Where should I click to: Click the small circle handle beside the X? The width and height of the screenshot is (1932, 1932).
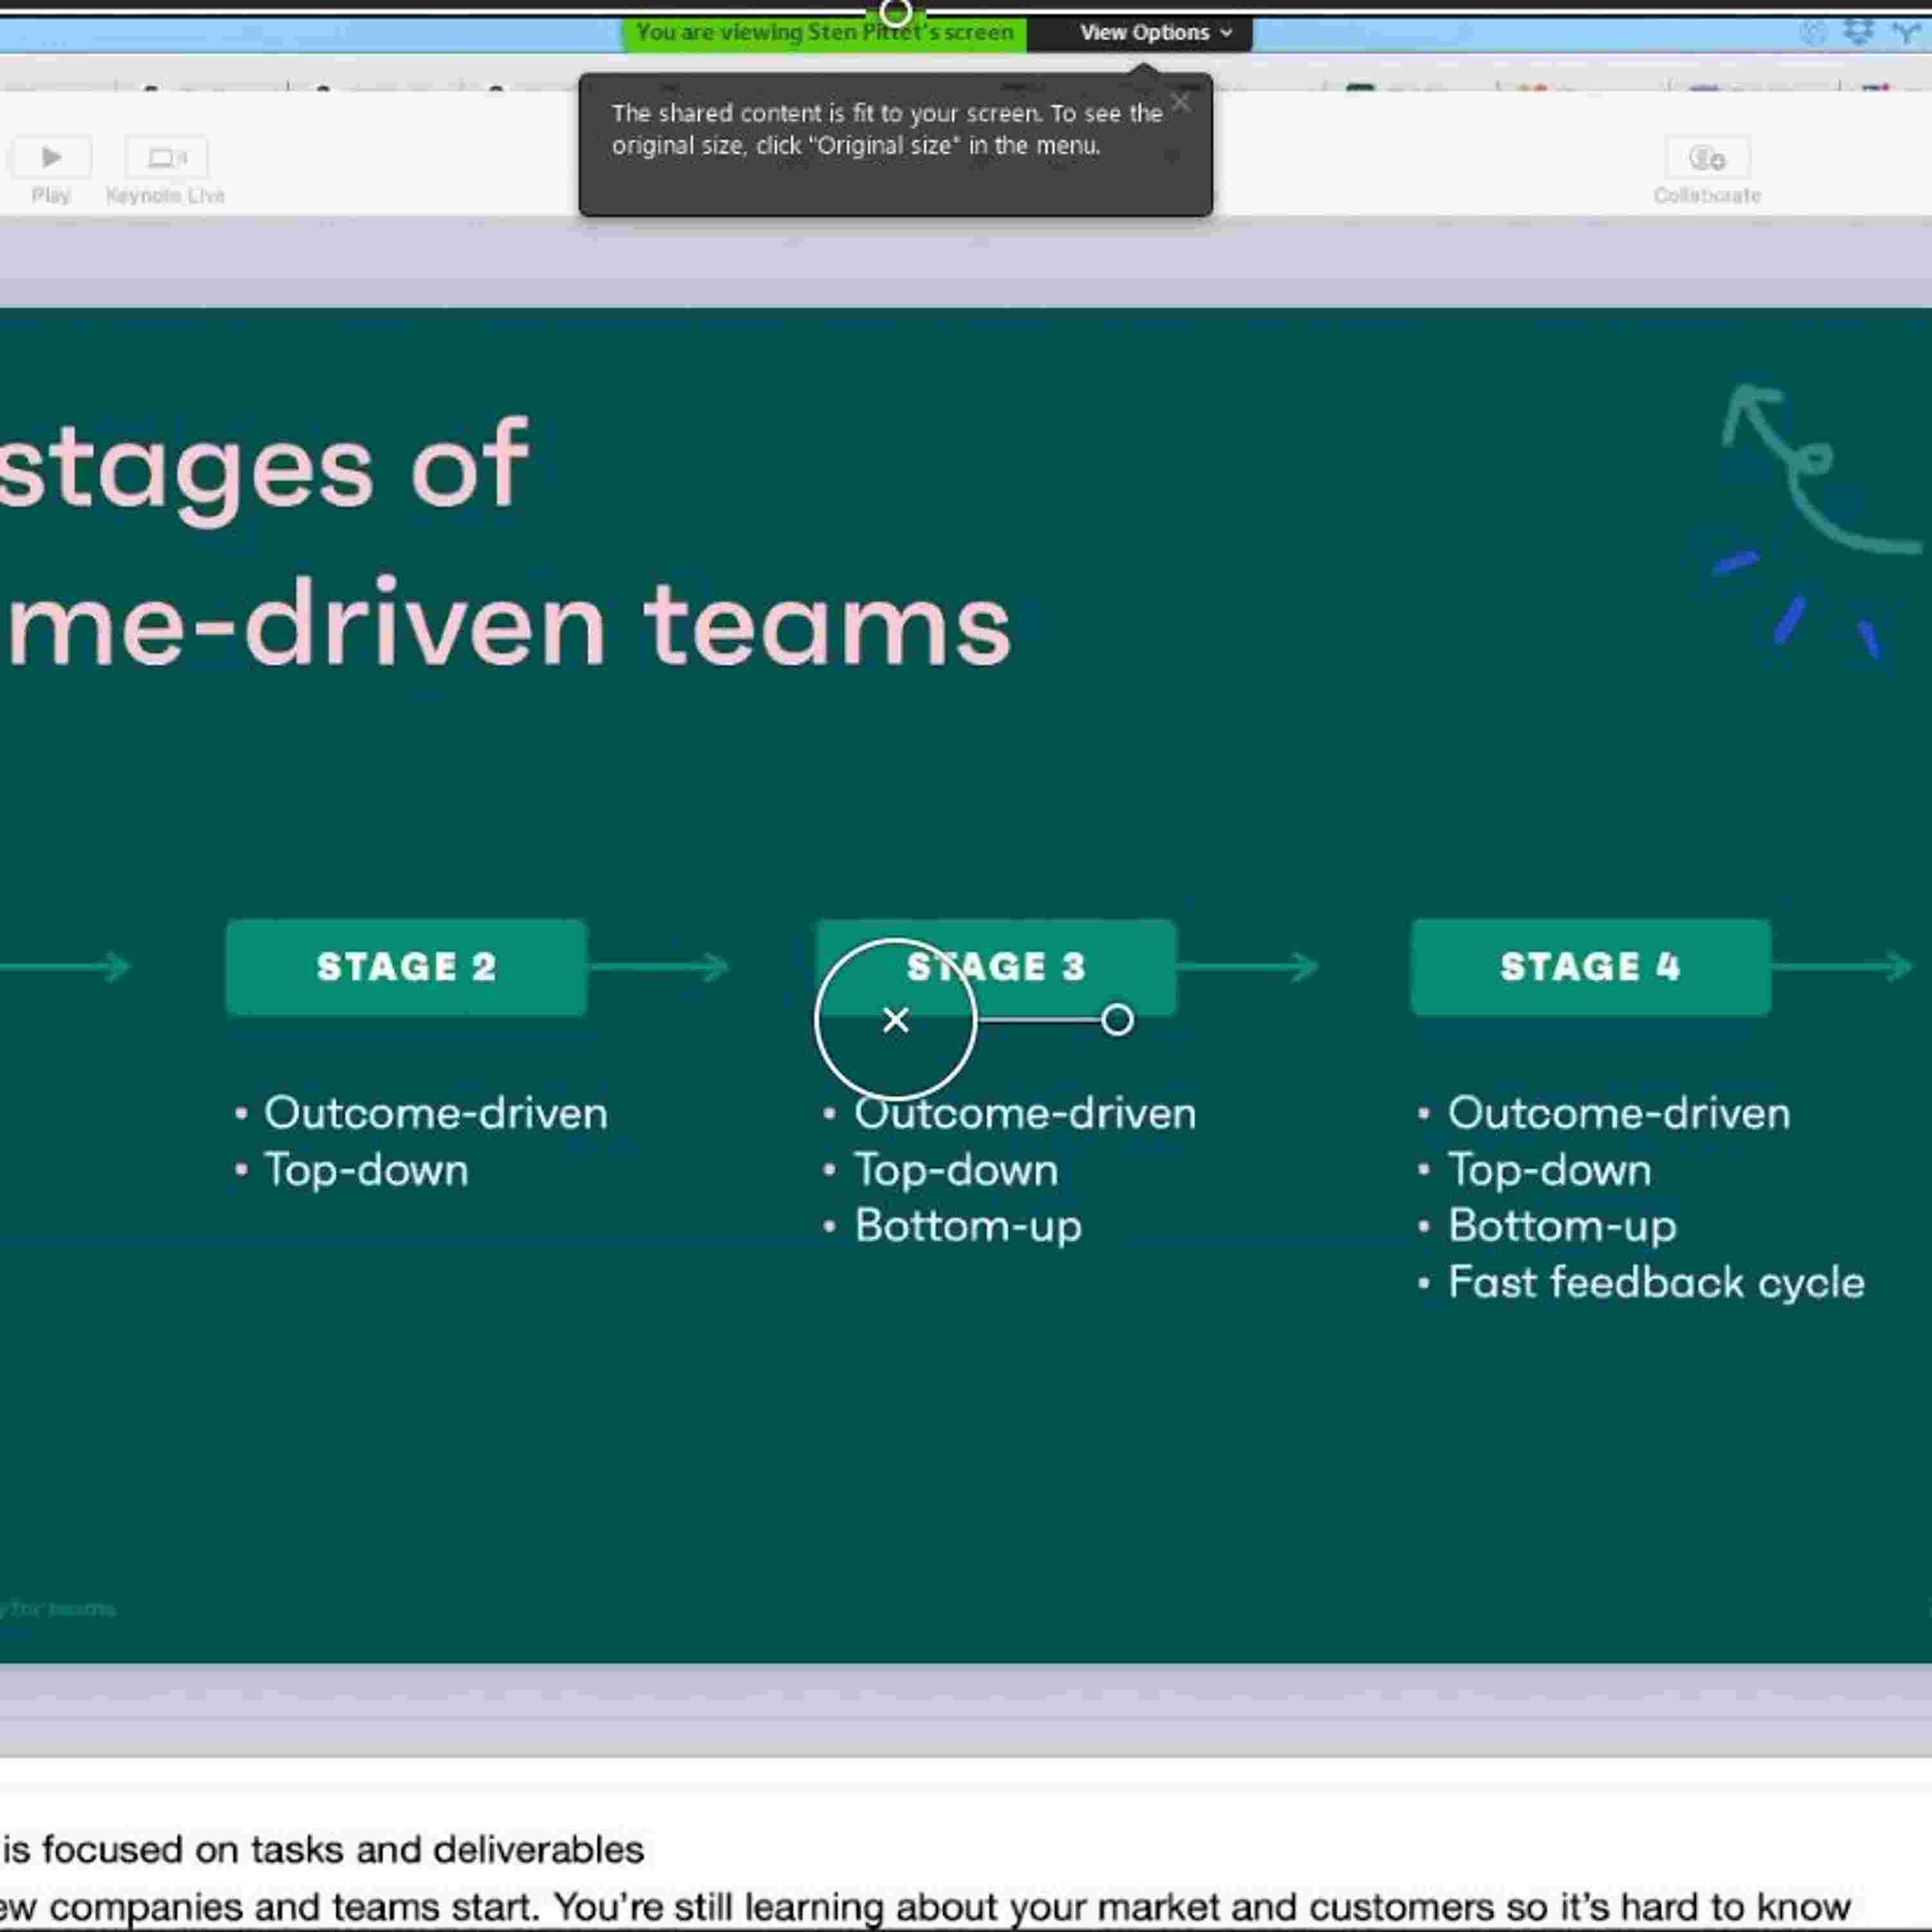(x=1117, y=1020)
